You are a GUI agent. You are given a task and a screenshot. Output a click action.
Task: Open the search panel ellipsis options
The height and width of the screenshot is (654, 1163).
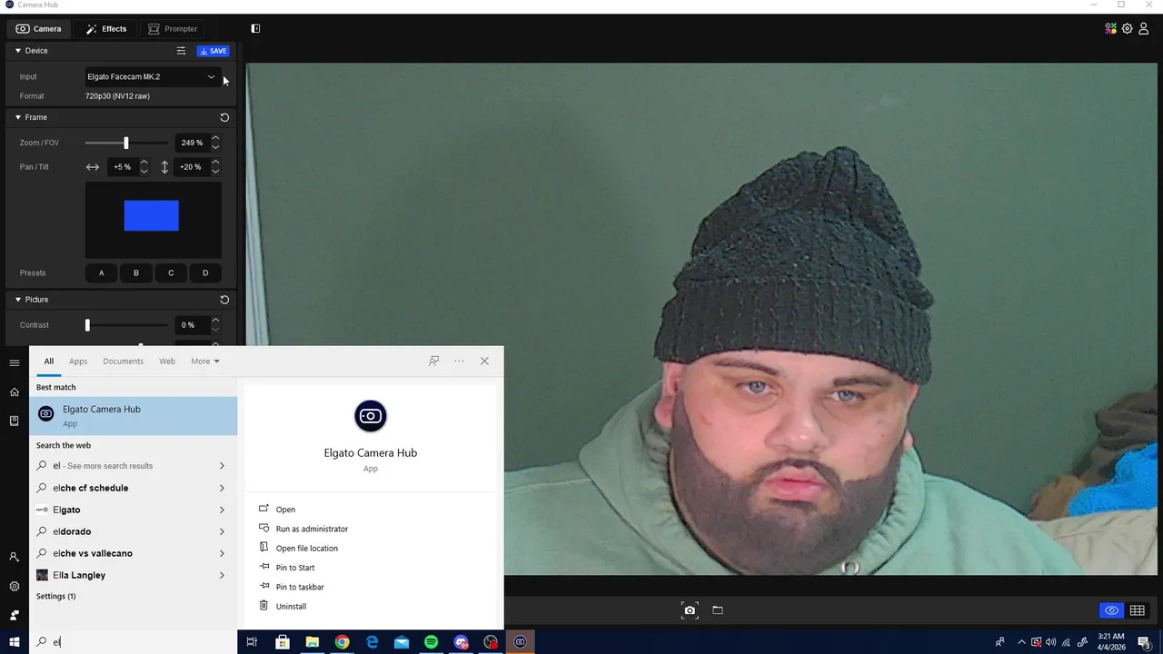point(459,362)
